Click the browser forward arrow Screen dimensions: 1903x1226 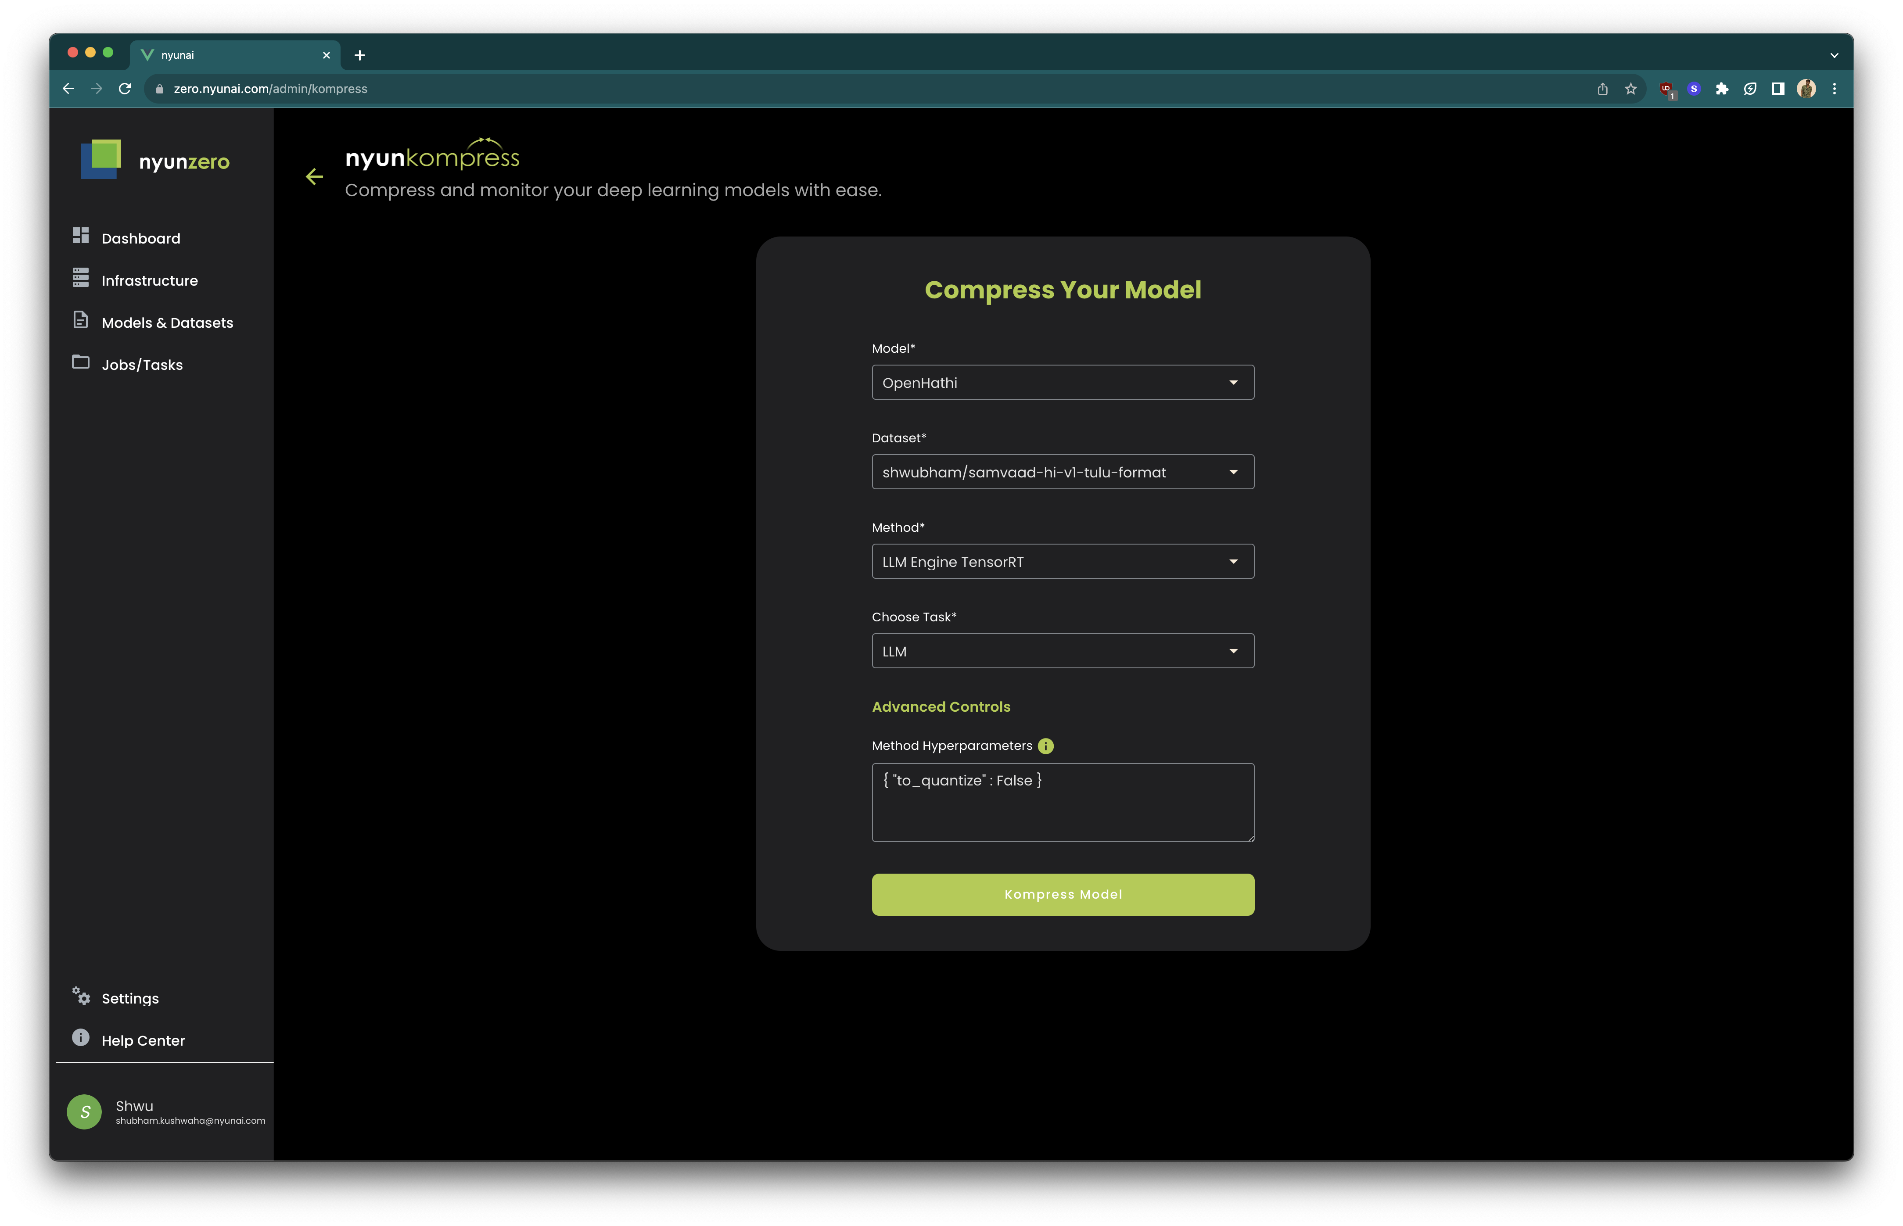pyautogui.click(x=97, y=88)
